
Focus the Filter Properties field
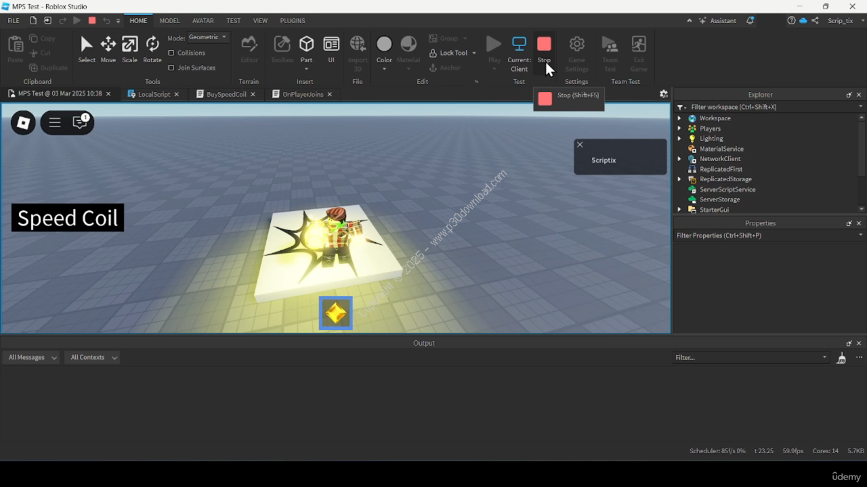(770, 235)
